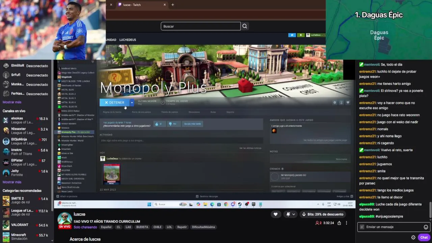
Task: Open the Página de la tienda tab
Action: 112,112
